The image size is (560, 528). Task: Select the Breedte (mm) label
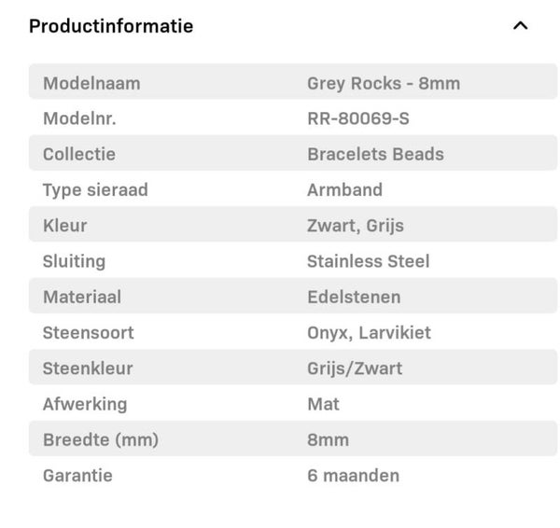[x=101, y=439]
